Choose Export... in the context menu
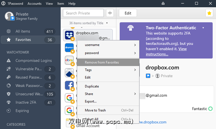This screenshot has height=129, width=216. click(x=108, y=102)
